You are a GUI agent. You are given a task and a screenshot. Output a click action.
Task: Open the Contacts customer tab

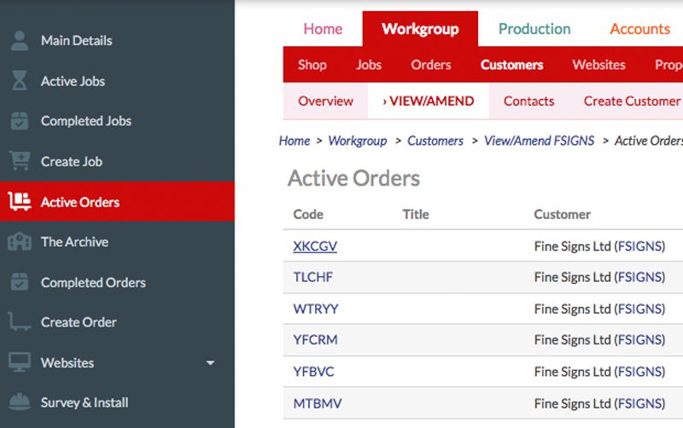[x=528, y=101]
